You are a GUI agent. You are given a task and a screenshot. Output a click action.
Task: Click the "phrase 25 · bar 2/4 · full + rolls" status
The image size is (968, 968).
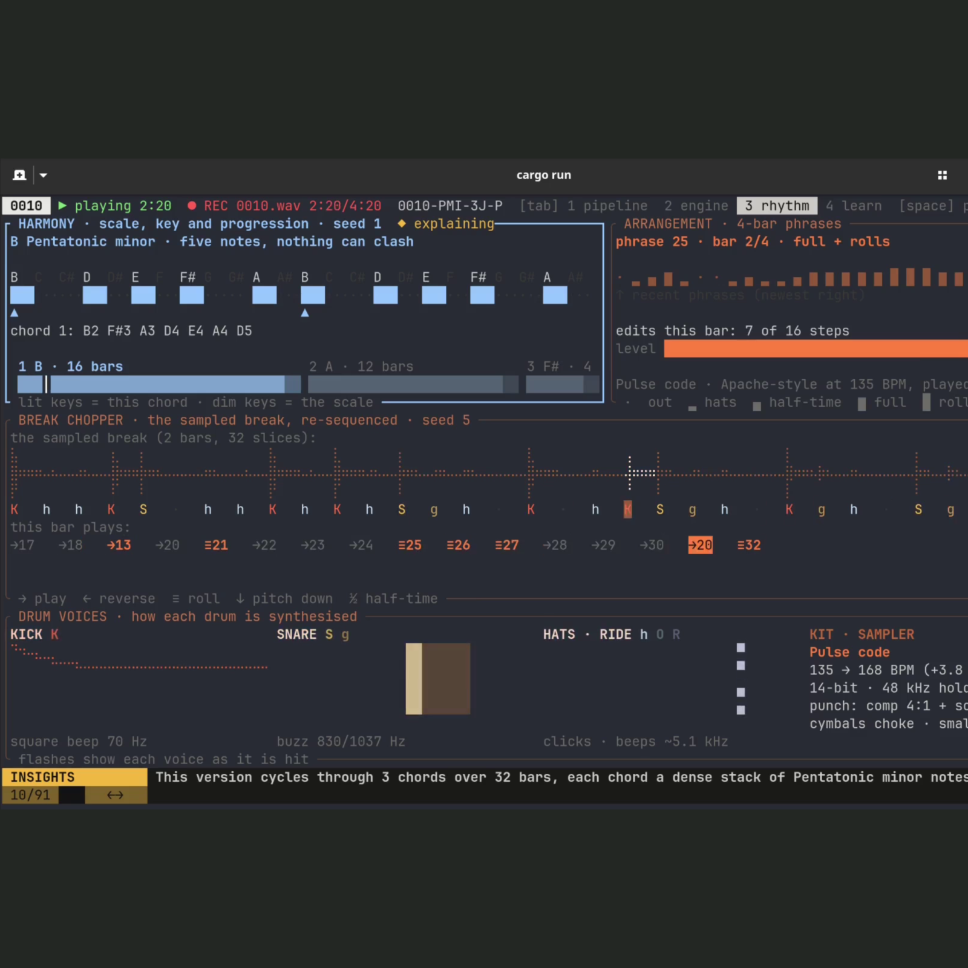(753, 241)
